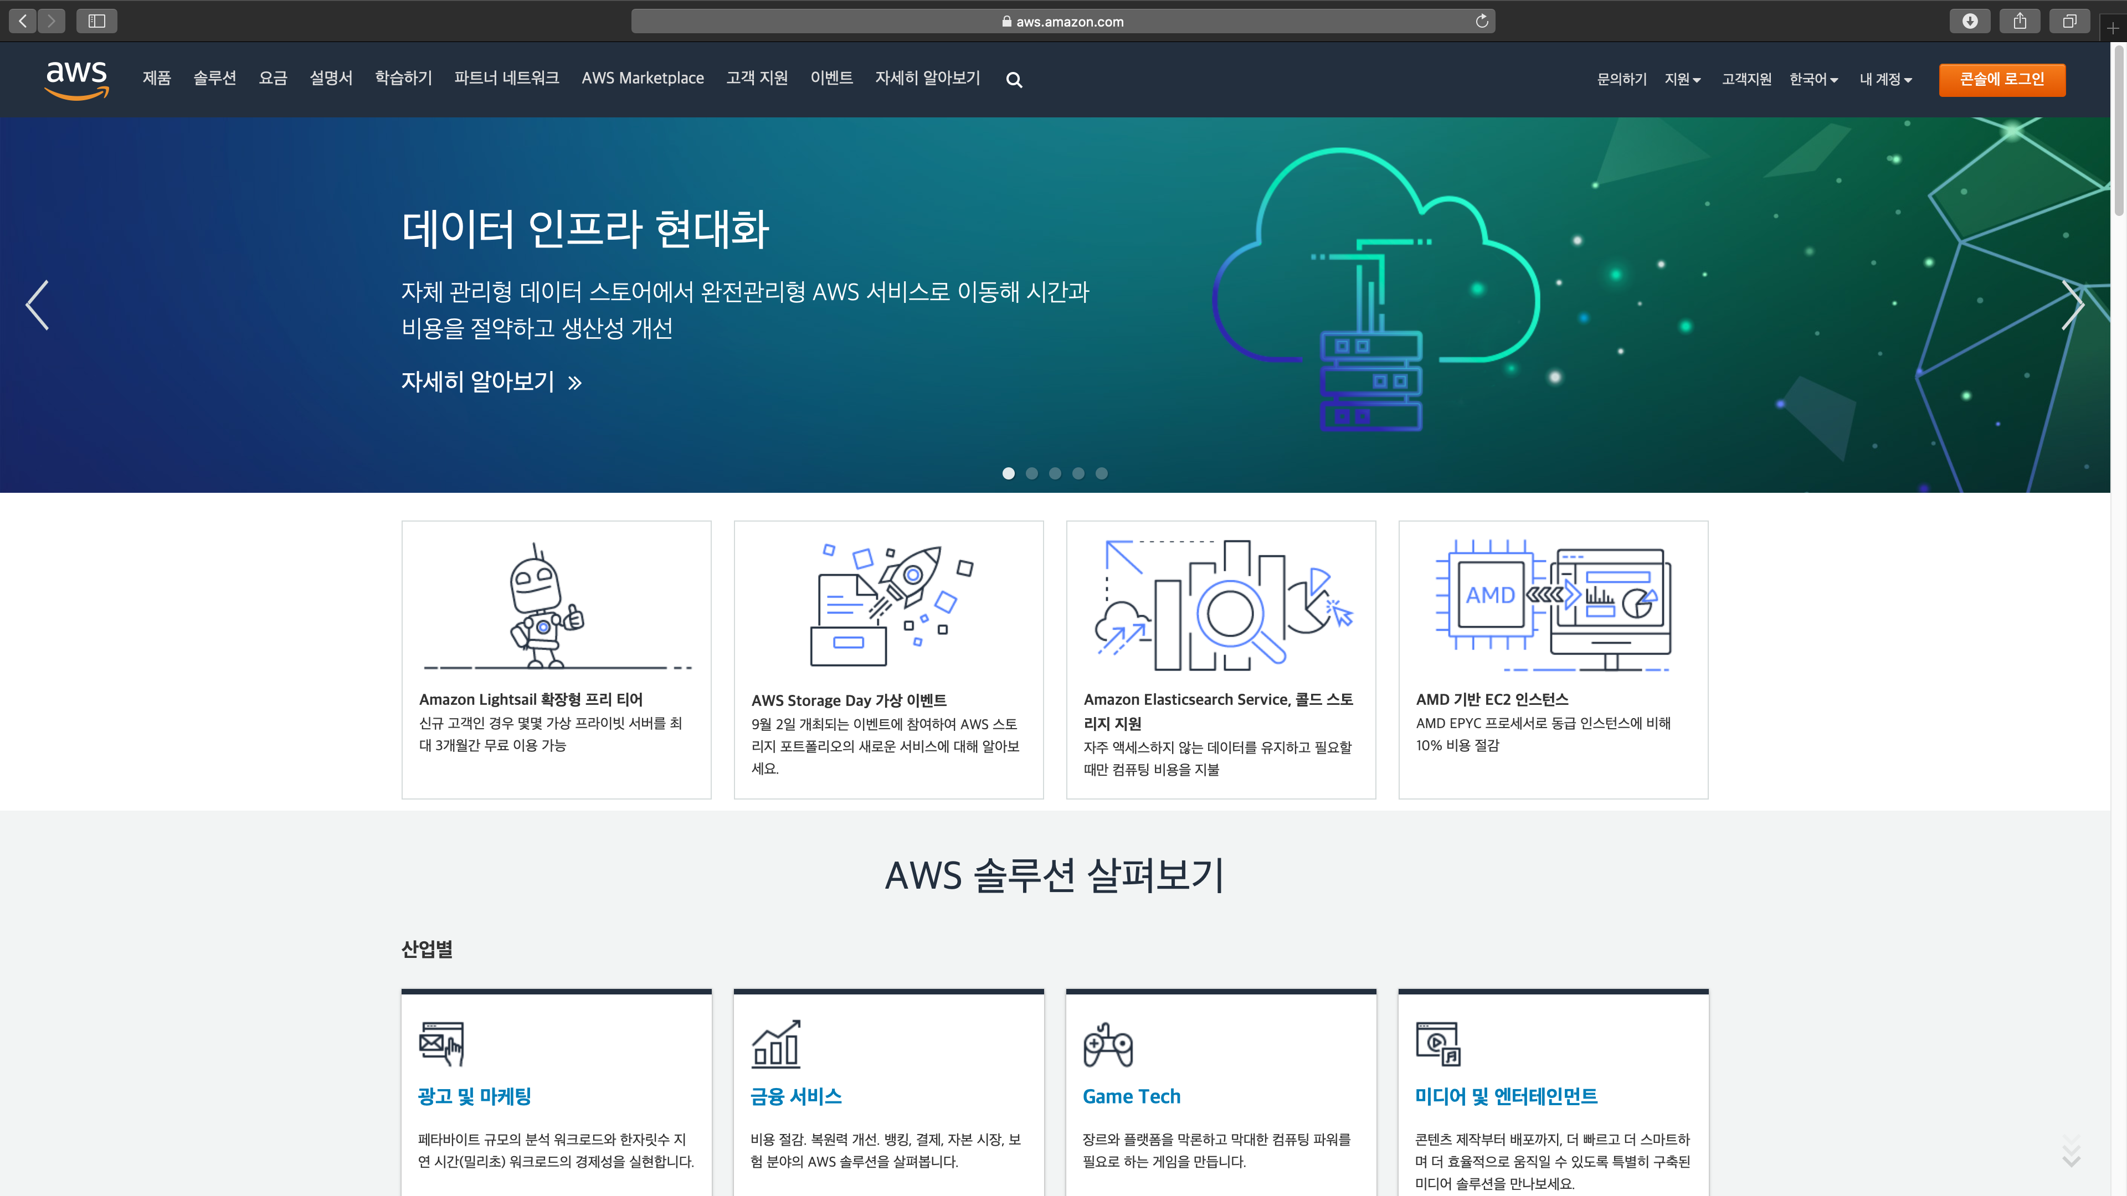Show Safari sidebar panel icon
This screenshot has width=2127, height=1196.
click(96, 22)
